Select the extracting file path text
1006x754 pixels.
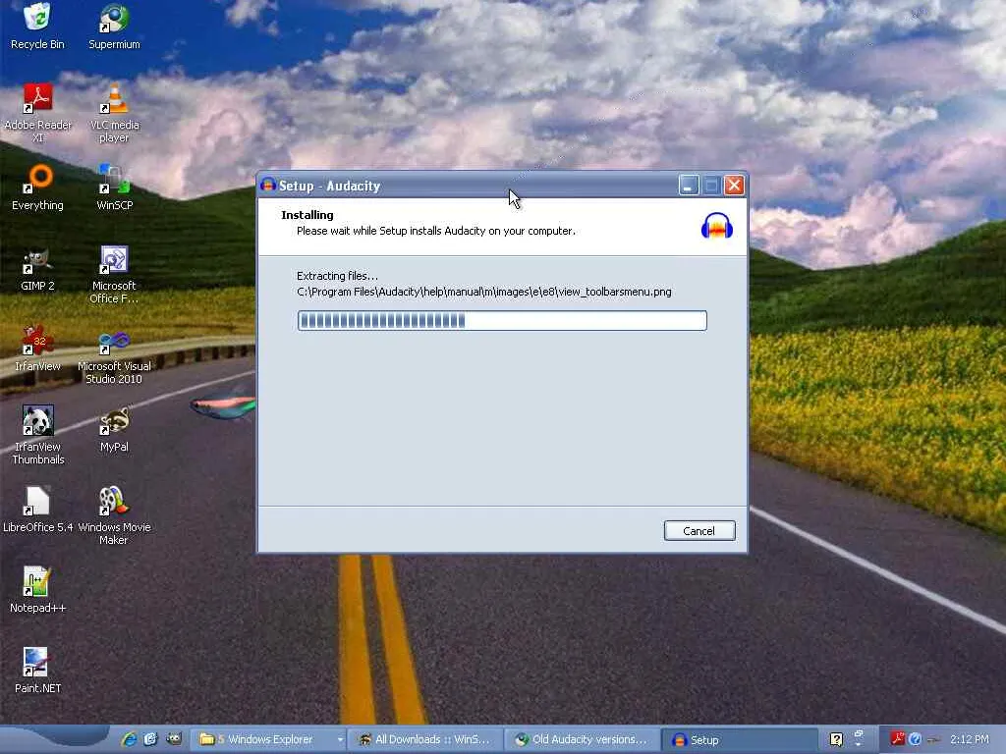pyautogui.click(x=483, y=292)
